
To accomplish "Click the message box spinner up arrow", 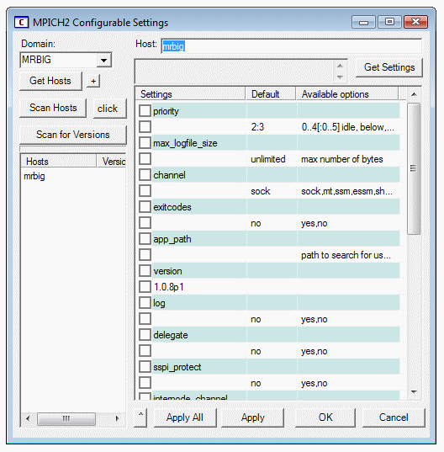I will [x=340, y=66].
